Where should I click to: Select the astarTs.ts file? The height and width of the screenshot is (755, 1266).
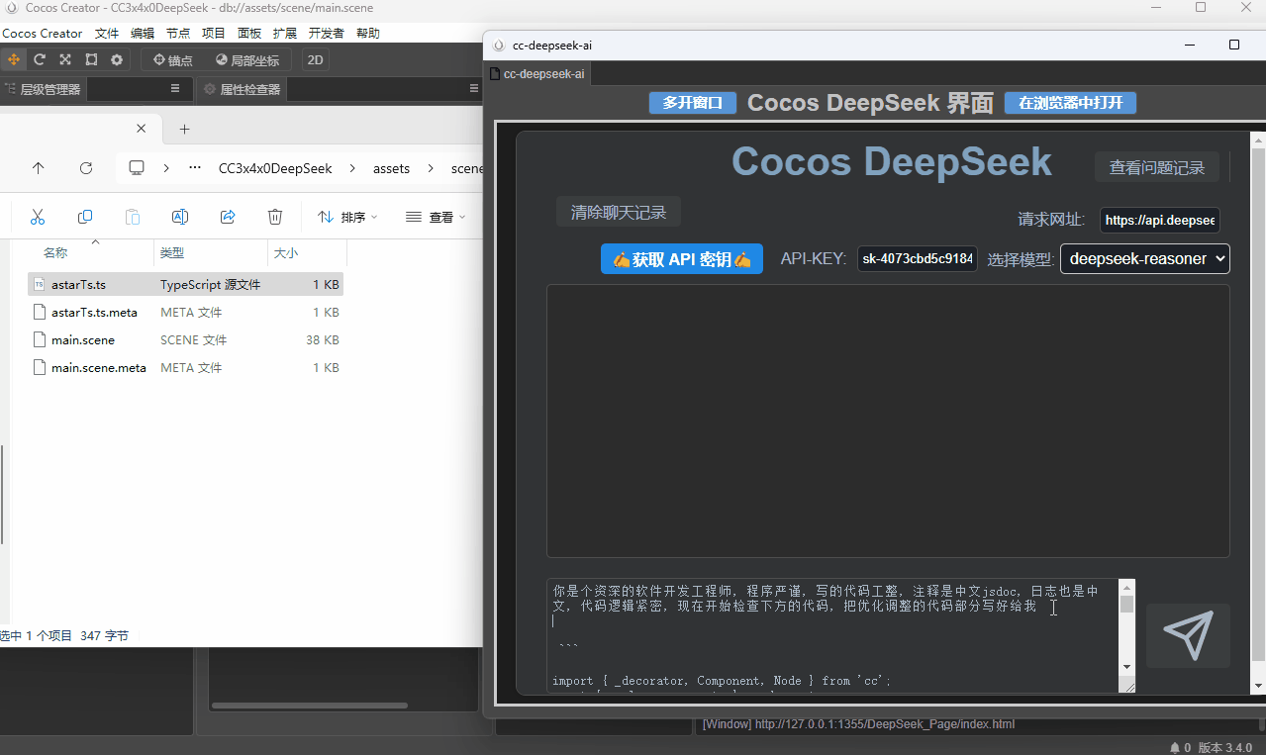click(186, 284)
